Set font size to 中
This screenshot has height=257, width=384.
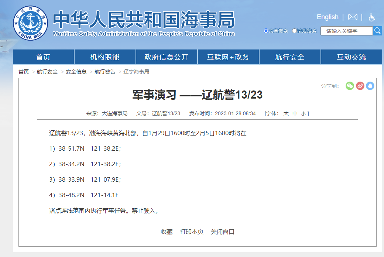[295, 113]
